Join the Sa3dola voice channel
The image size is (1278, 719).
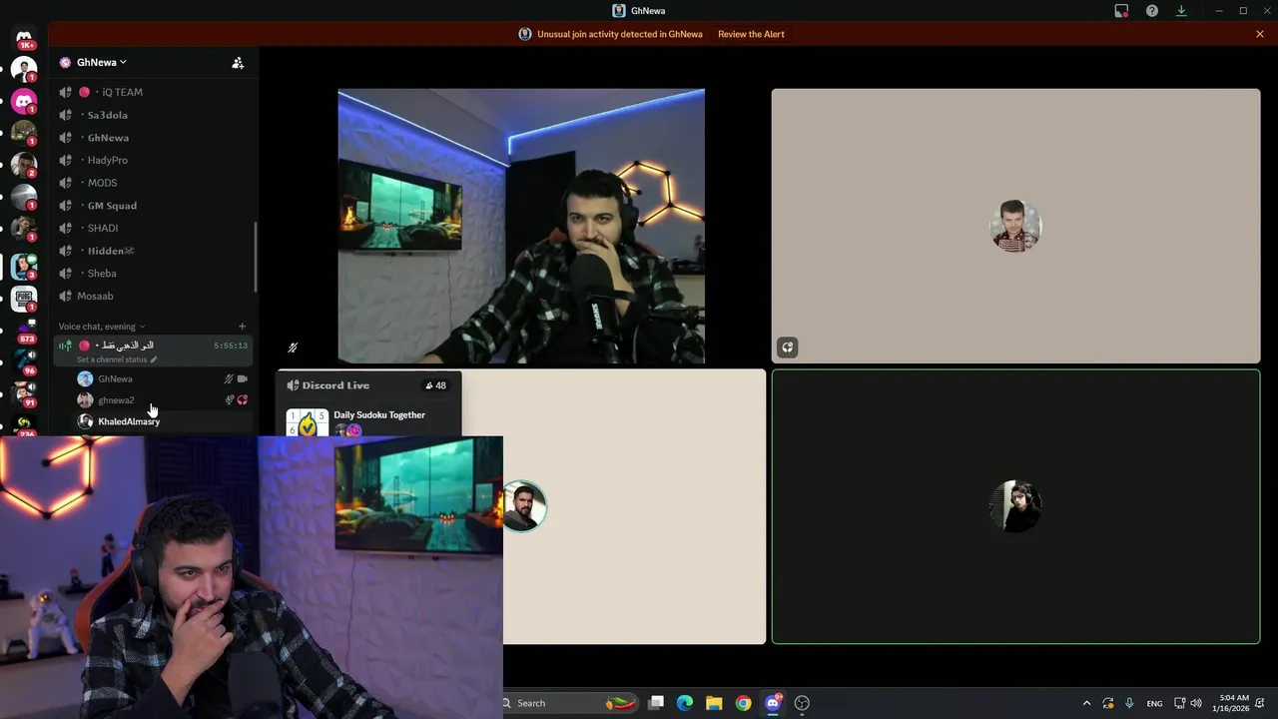pyautogui.click(x=153, y=115)
